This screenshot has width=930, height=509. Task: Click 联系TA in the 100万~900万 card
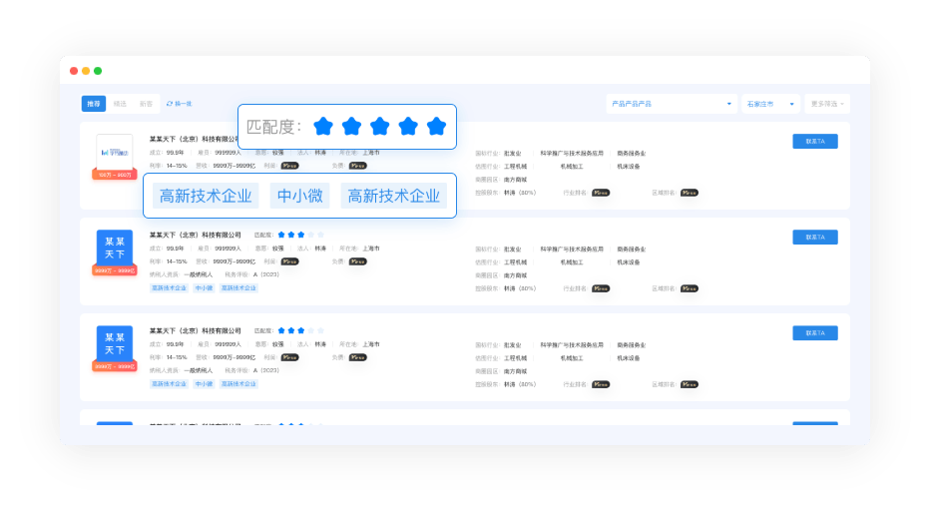click(x=815, y=141)
